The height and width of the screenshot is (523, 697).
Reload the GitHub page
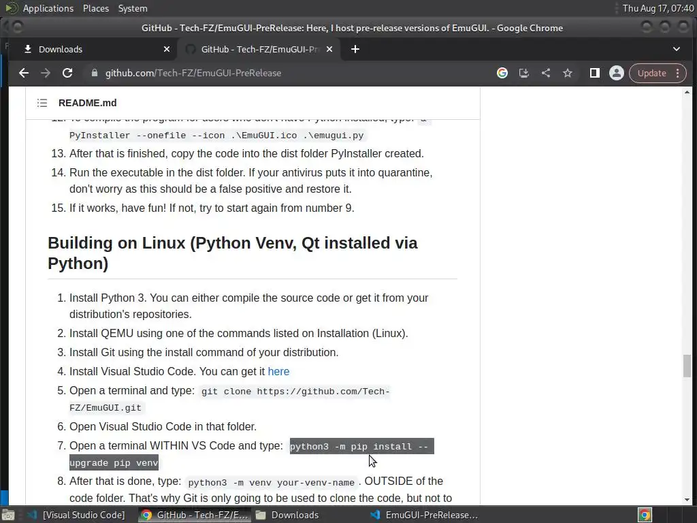point(67,73)
